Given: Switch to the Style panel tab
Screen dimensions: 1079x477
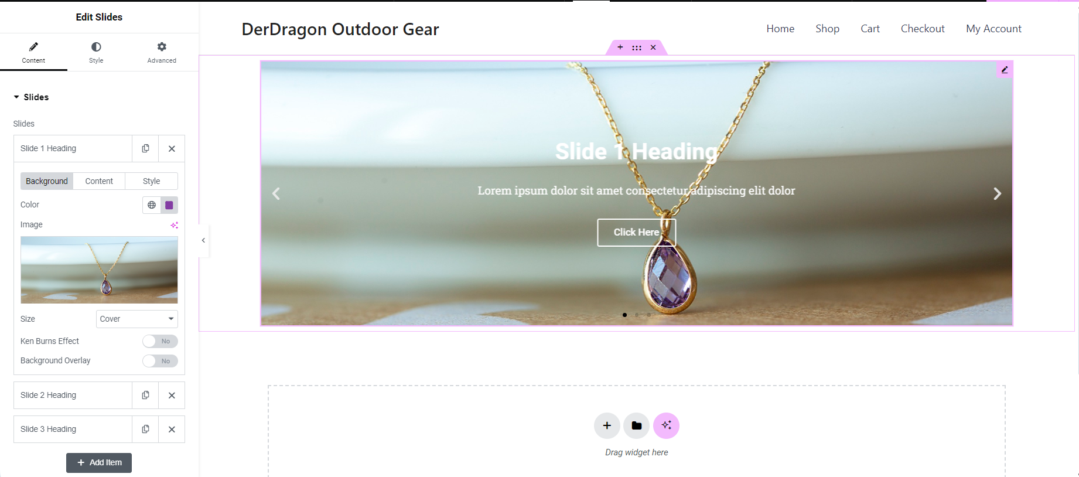Looking at the screenshot, I should (x=96, y=52).
